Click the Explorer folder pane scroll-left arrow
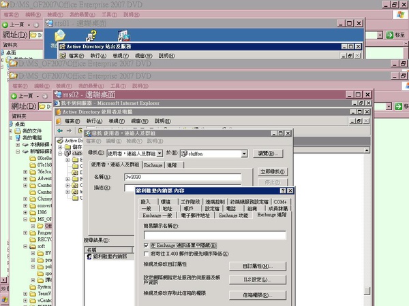409x306 pixels. coord(3,280)
